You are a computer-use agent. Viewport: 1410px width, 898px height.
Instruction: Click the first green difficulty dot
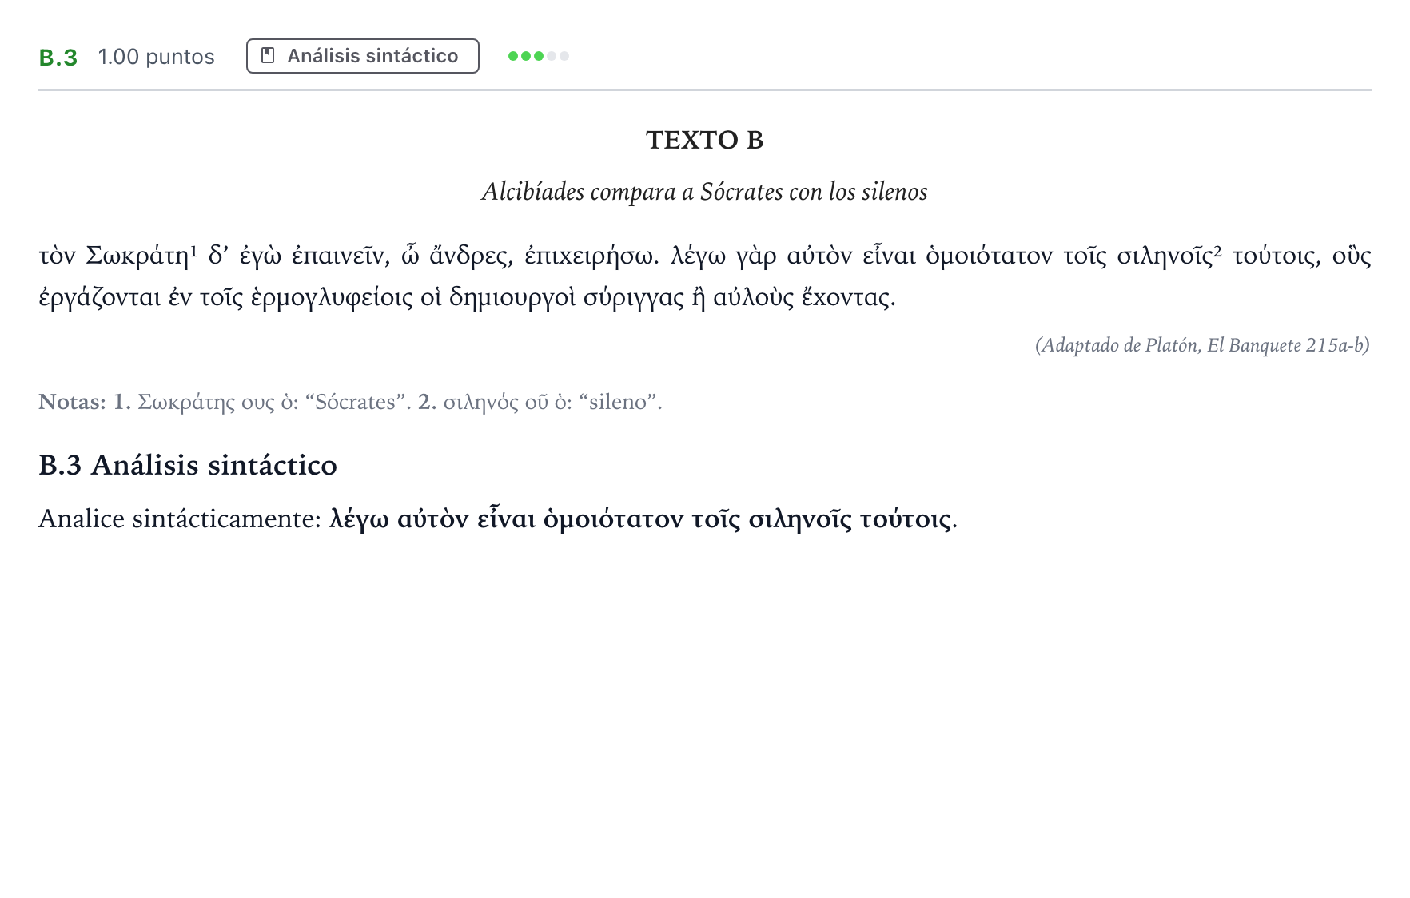coord(513,56)
